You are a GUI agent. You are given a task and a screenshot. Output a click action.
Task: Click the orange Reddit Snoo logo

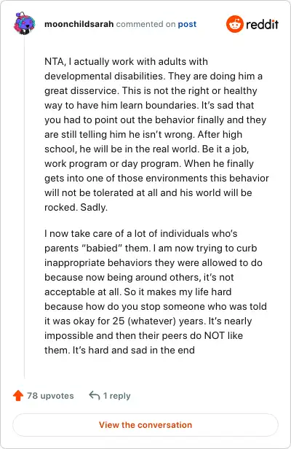click(x=235, y=24)
